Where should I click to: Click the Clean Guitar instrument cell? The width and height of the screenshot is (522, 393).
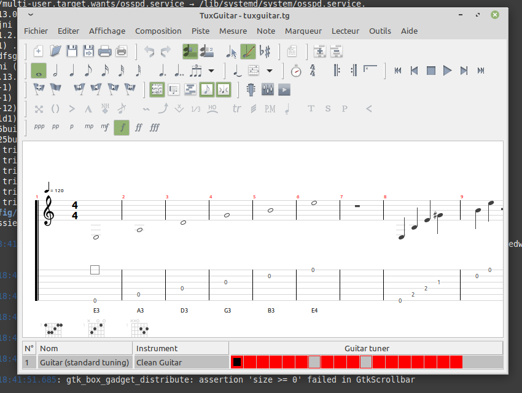pyautogui.click(x=181, y=362)
